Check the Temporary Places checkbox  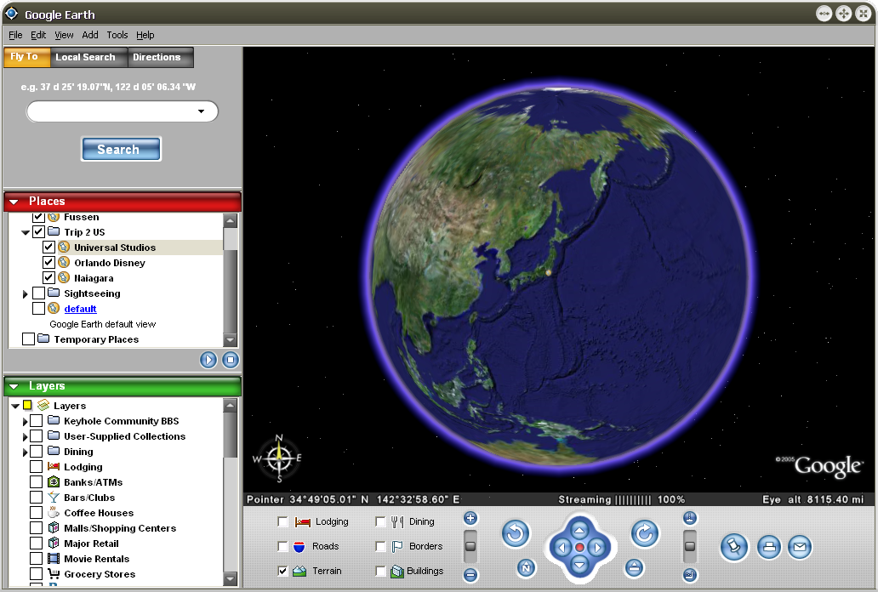tap(28, 339)
